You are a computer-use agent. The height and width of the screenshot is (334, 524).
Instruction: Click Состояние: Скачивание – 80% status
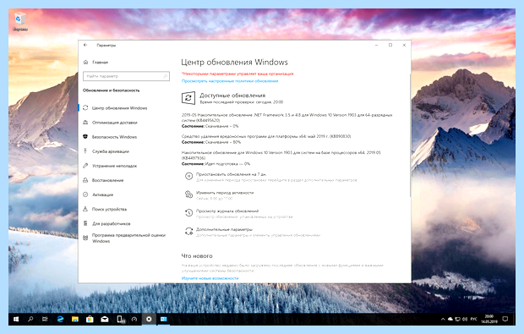coord(211,142)
